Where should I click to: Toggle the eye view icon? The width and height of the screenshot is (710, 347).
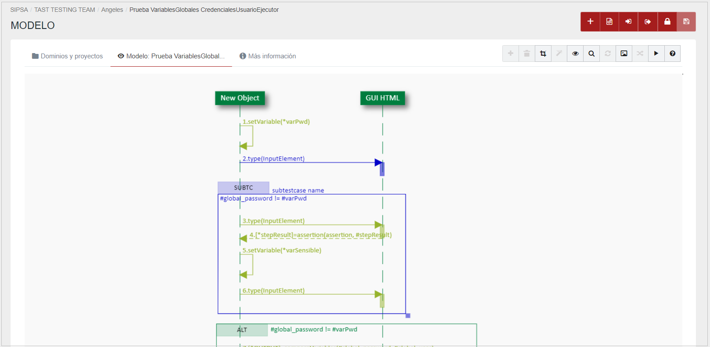575,54
